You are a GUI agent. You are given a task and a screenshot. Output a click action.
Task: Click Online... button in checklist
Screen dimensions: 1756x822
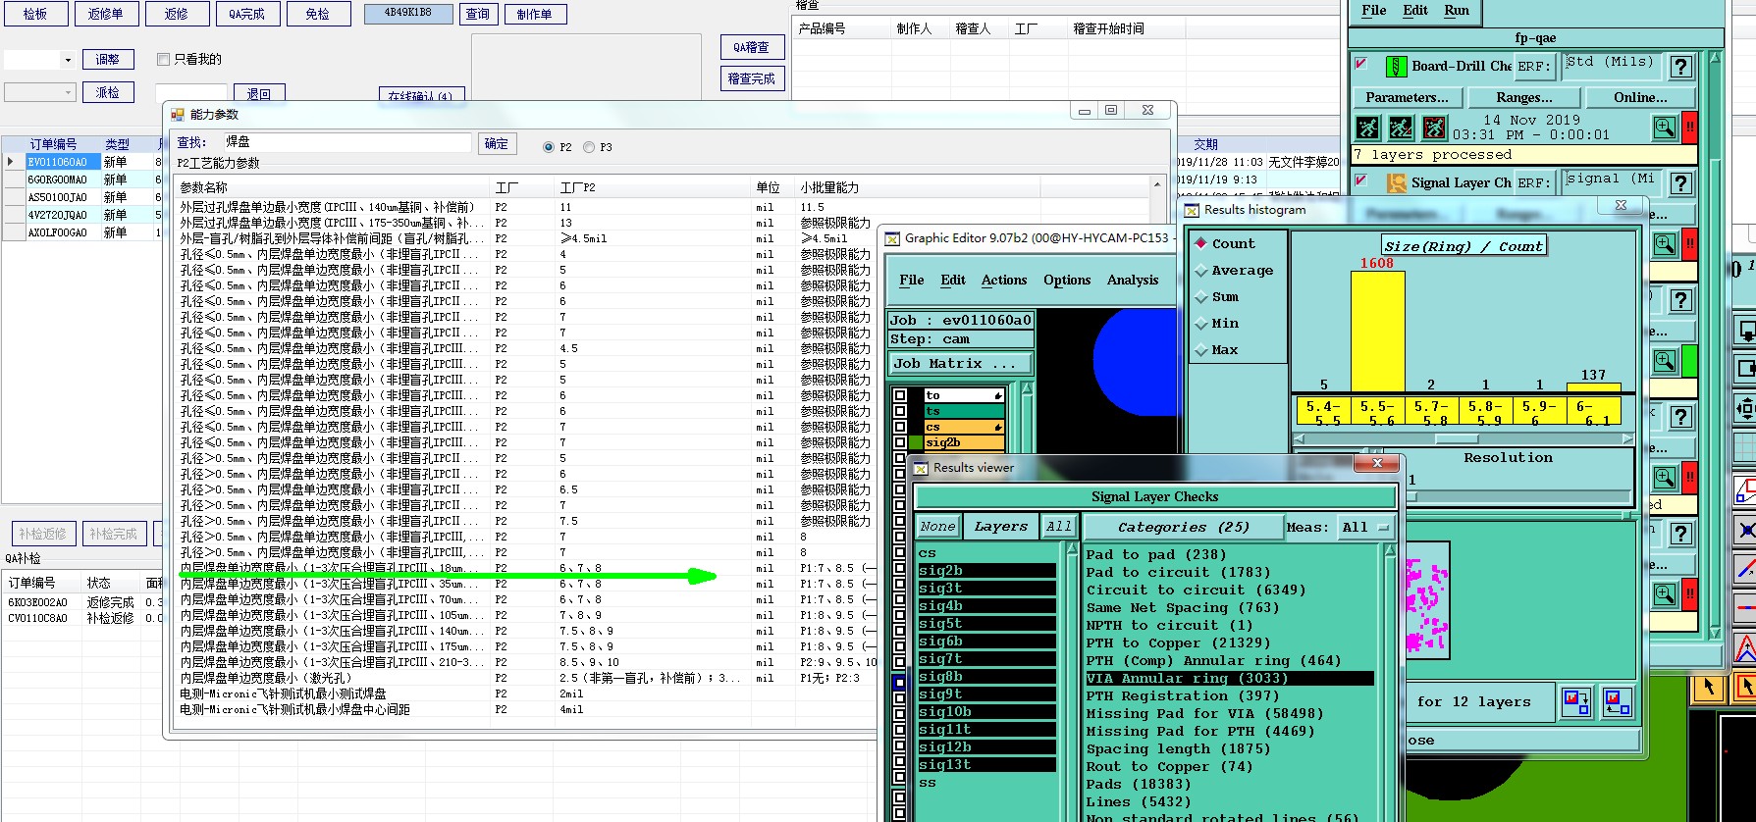tap(1640, 98)
